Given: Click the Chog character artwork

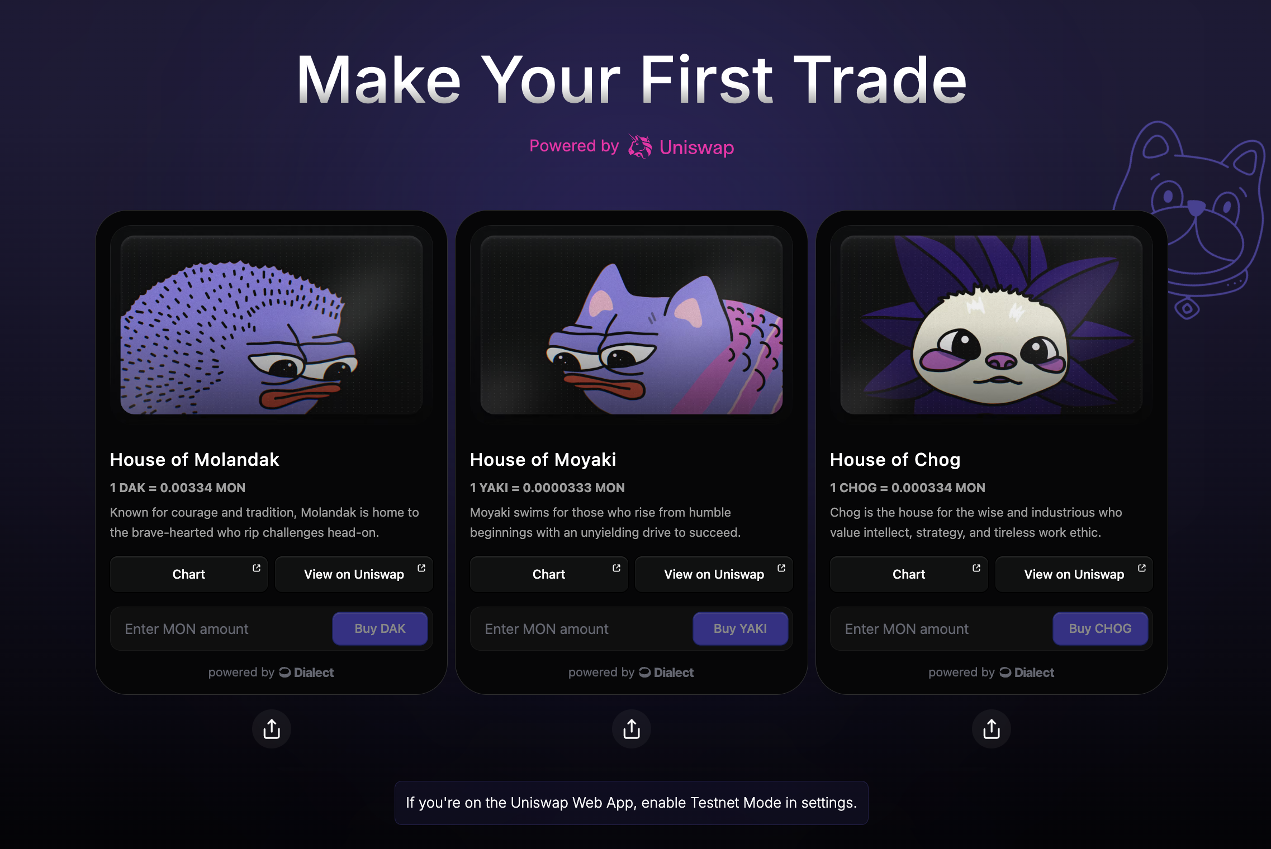Looking at the screenshot, I should coord(992,325).
